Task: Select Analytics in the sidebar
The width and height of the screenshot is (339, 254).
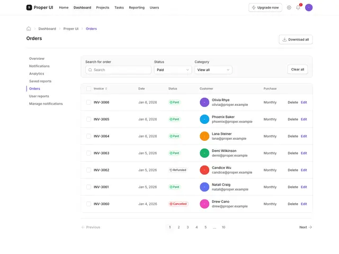Action: [37, 74]
